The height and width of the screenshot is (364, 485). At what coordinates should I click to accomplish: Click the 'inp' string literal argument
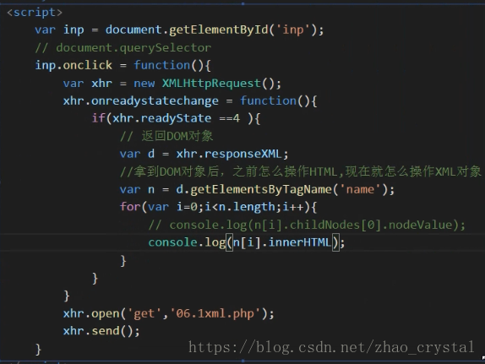tap(293, 30)
